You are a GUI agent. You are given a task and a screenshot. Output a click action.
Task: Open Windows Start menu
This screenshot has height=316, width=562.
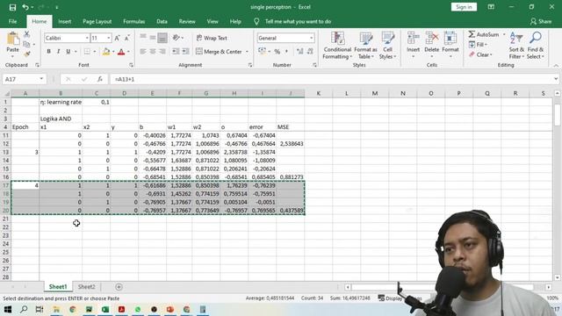(x=8, y=309)
